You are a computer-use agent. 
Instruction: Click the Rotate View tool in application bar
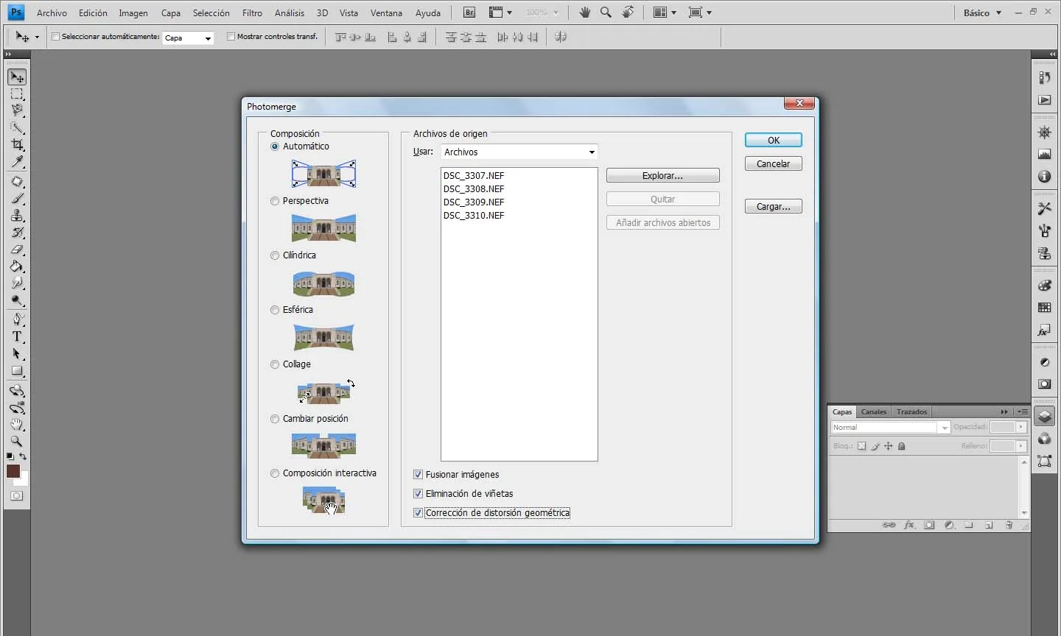[628, 13]
